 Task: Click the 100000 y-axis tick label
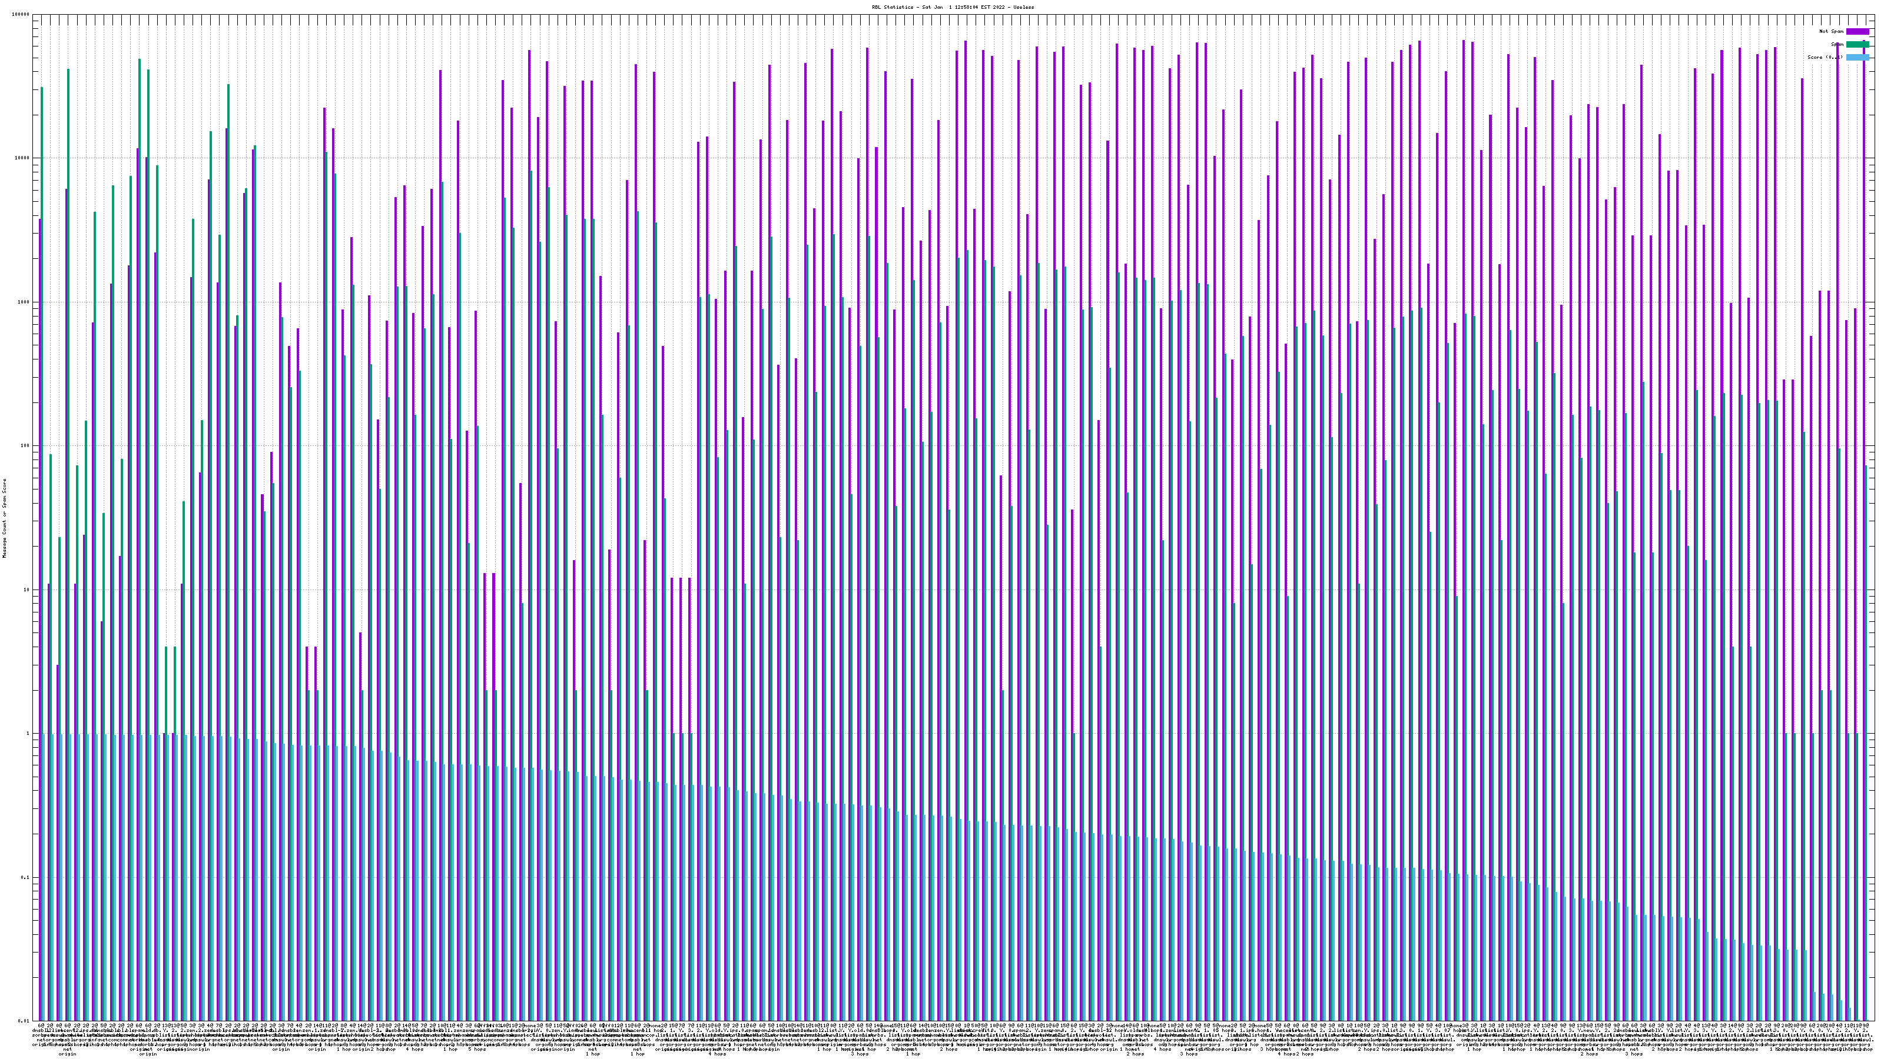(21, 15)
